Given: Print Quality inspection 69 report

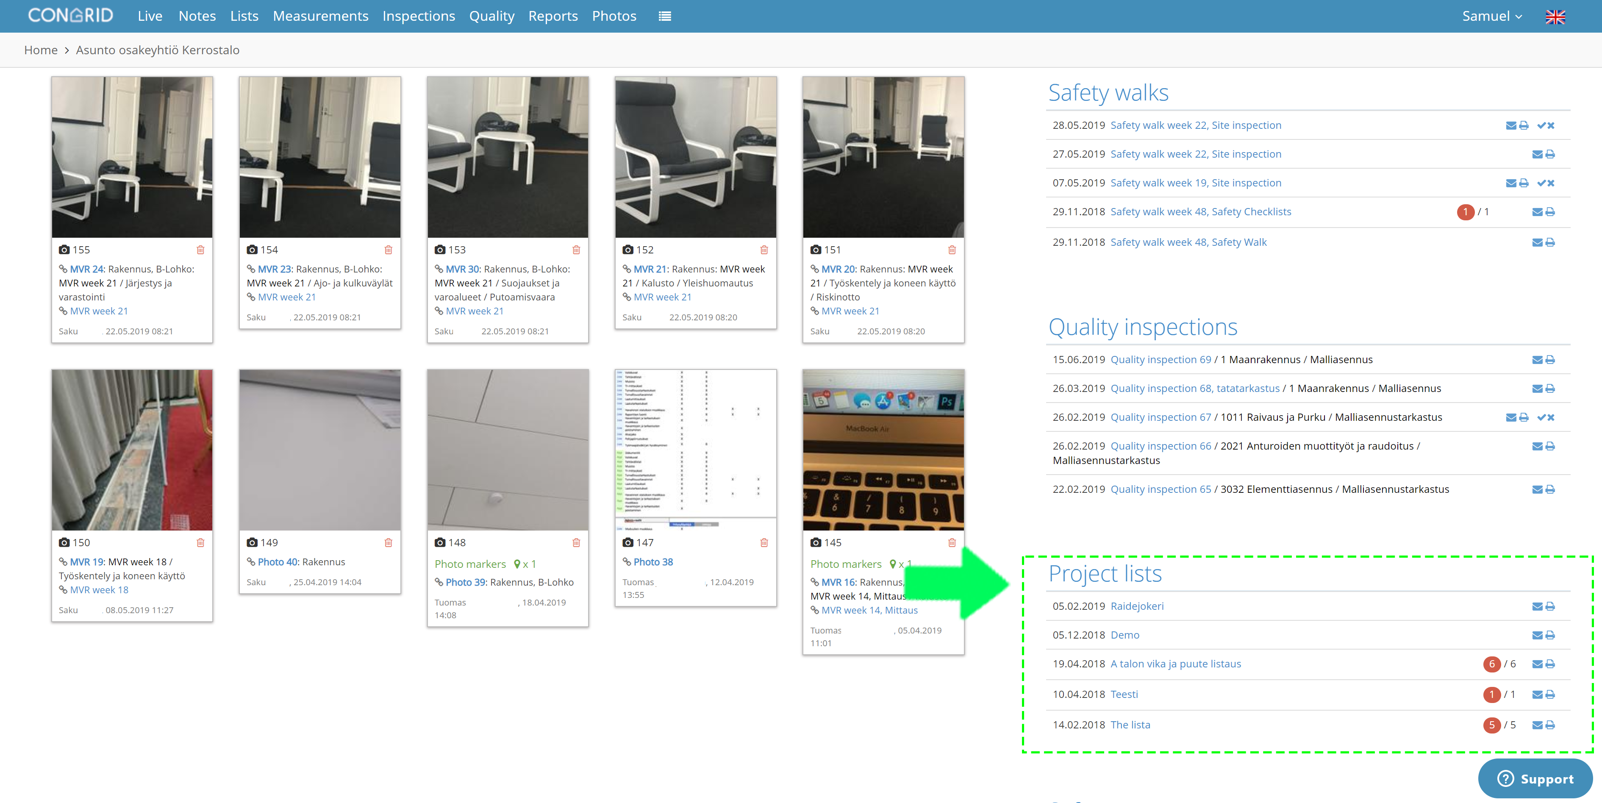Looking at the screenshot, I should coord(1550,359).
